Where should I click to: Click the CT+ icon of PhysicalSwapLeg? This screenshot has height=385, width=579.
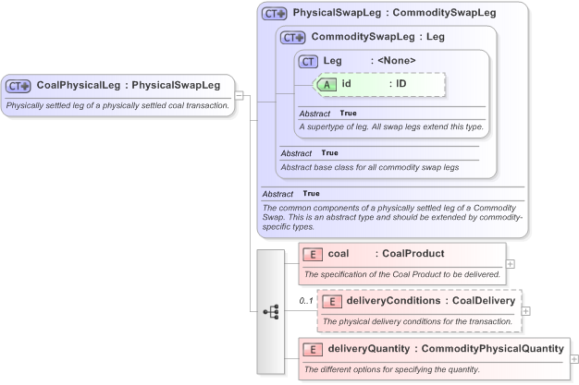[x=275, y=14]
